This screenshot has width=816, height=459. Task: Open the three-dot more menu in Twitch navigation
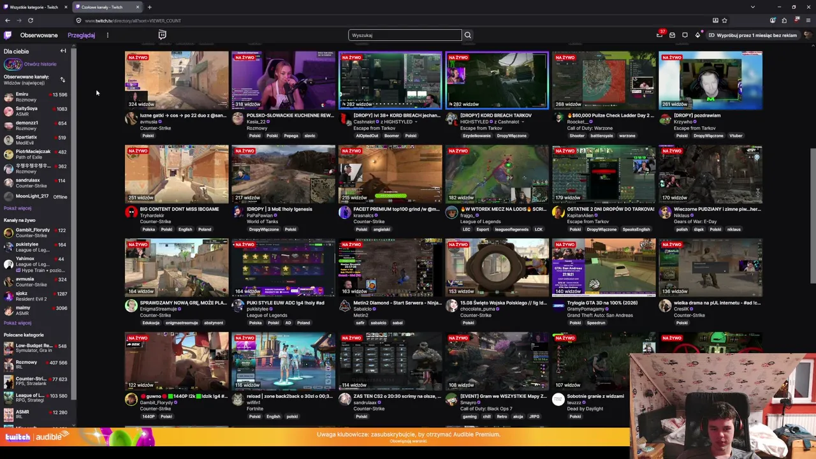tap(108, 35)
